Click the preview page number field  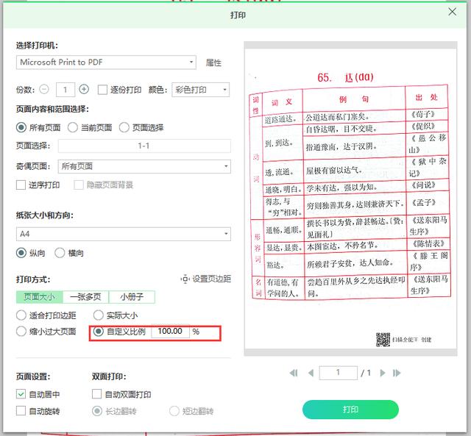click(x=339, y=373)
